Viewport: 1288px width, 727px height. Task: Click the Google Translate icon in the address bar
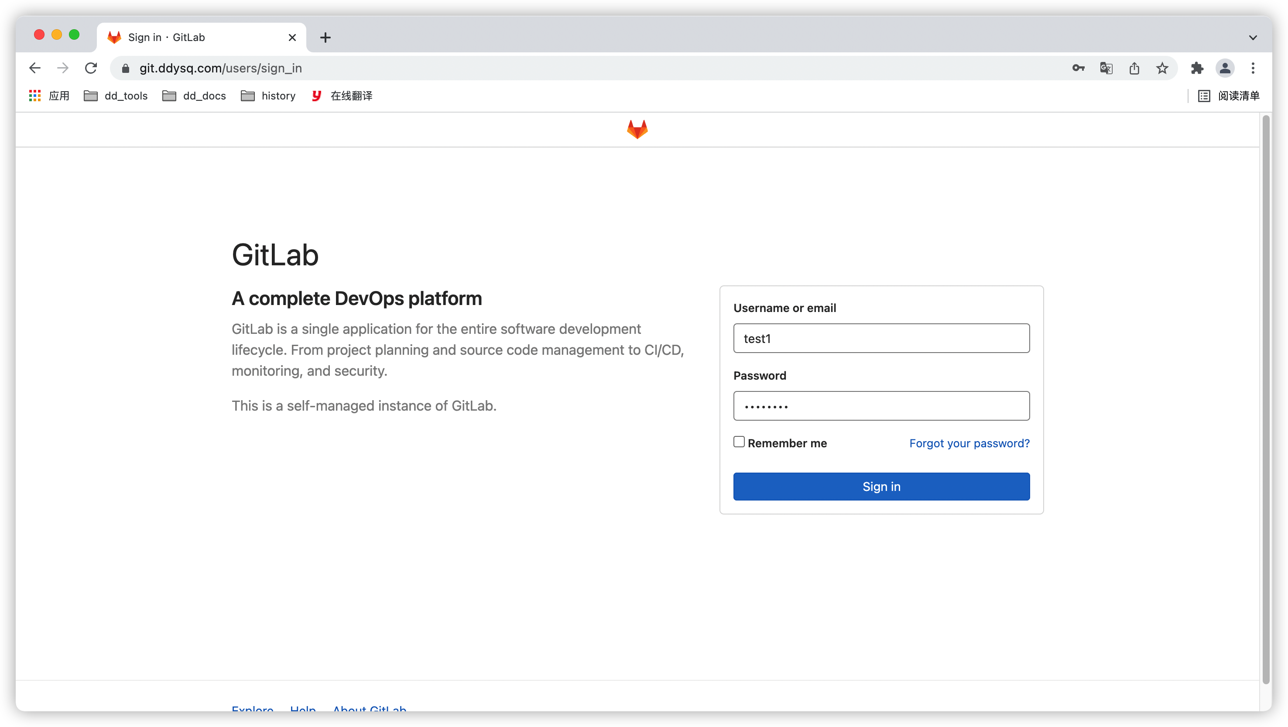coord(1106,68)
